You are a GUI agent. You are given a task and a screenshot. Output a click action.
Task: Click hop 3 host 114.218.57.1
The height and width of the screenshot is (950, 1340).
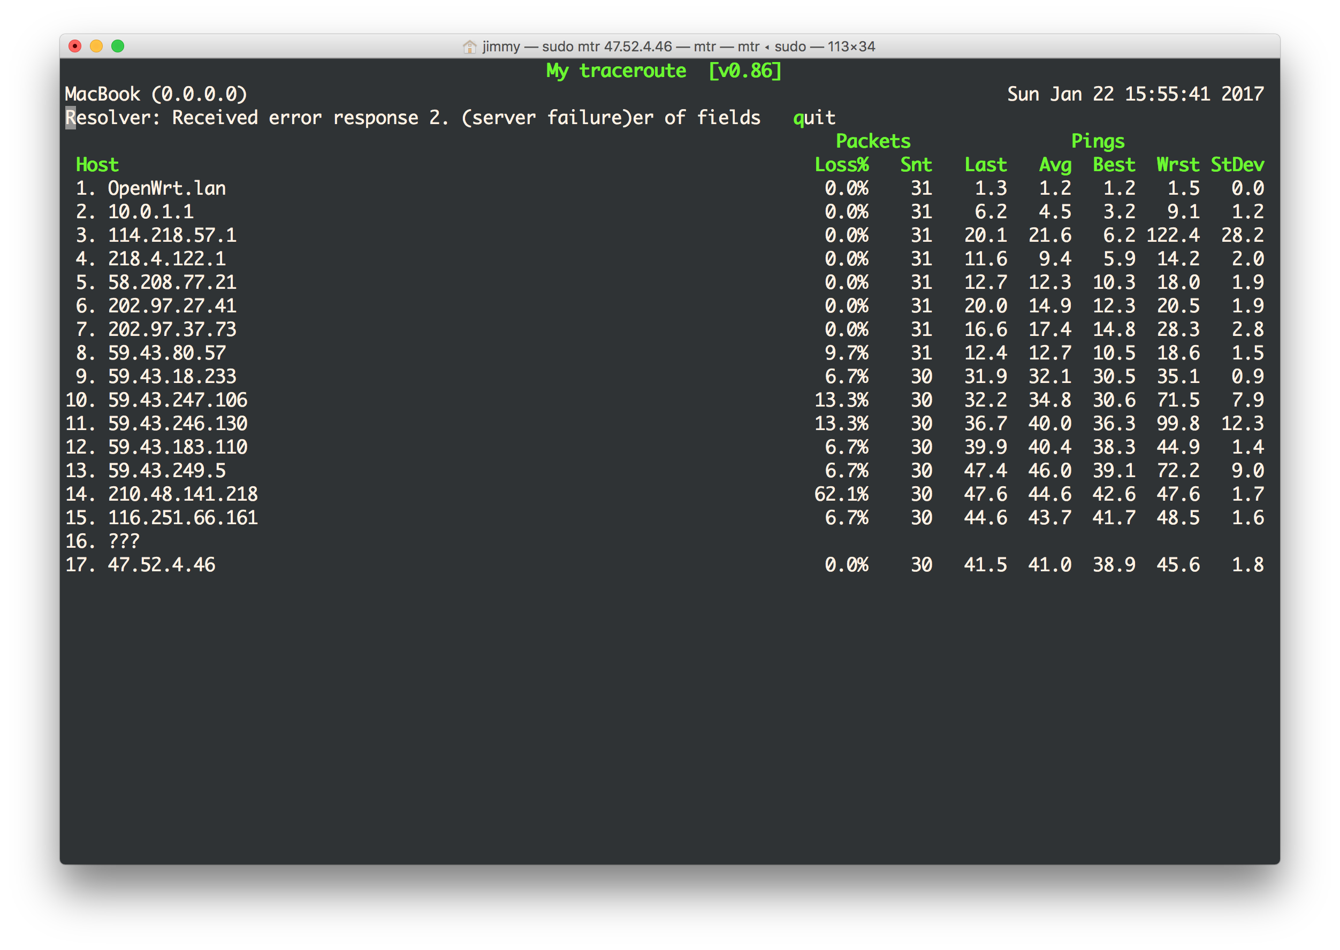tap(172, 235)
